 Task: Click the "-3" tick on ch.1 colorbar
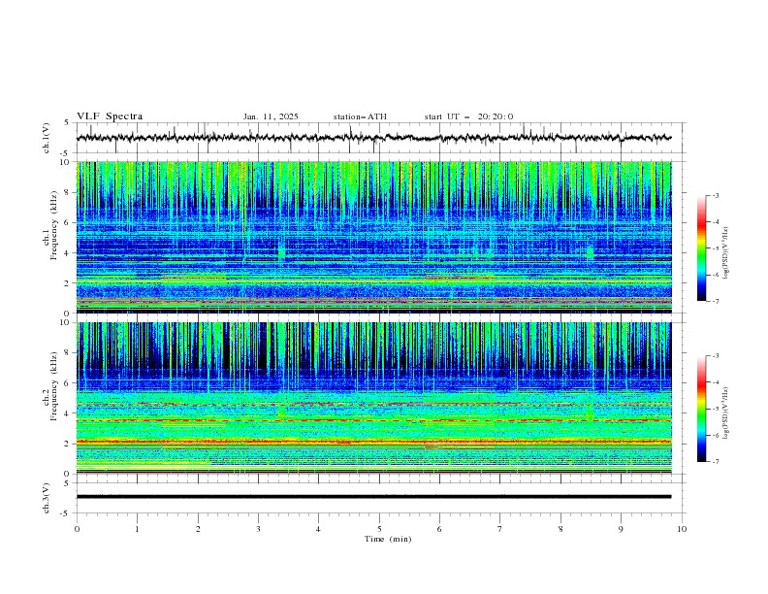(715, 195)
